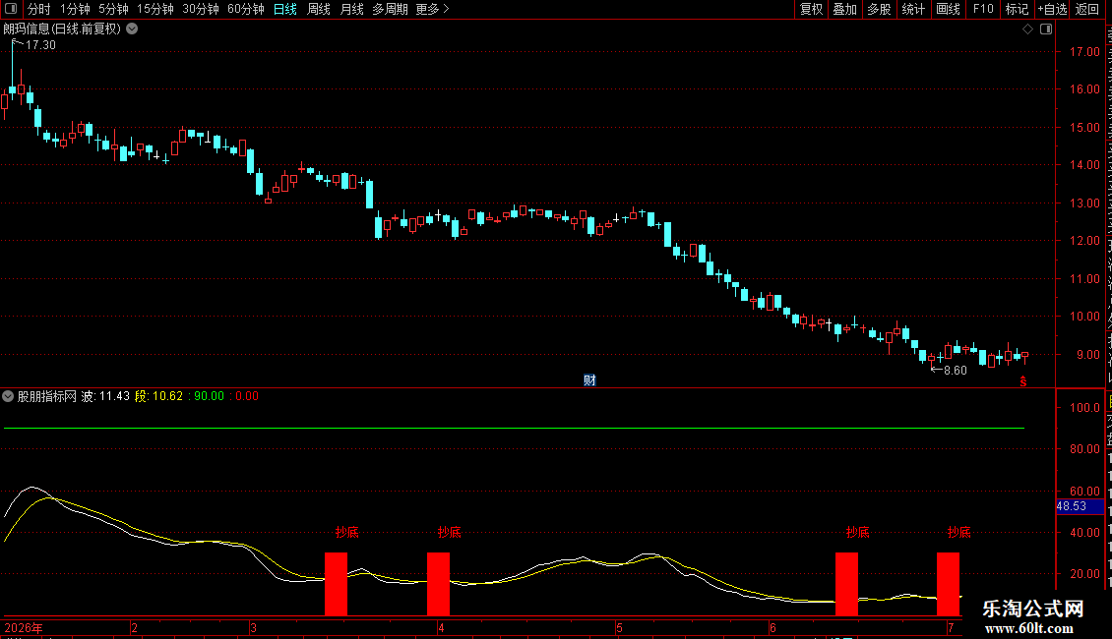Select the 60分钟 period
The width and height of the screenshot is (1112, 639).
(245, 9)
